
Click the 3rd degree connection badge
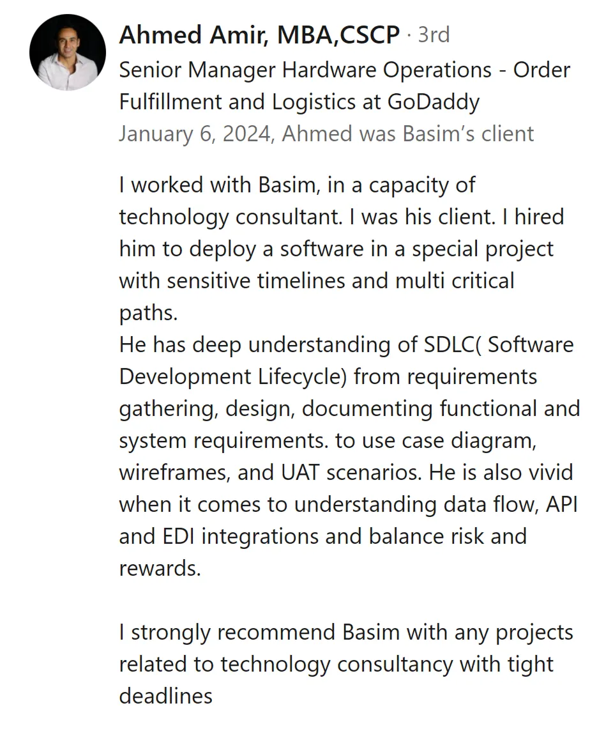tap(434, 35)
